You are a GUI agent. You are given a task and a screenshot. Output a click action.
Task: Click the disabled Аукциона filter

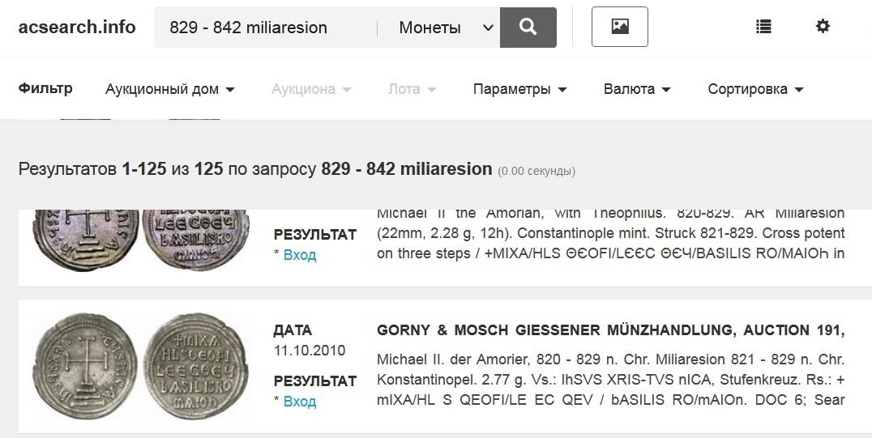[311, 89]
